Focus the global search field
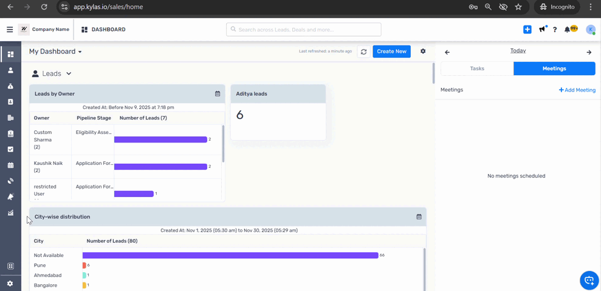The height and width of the screenshot is (291, 601). pos(304,29)
